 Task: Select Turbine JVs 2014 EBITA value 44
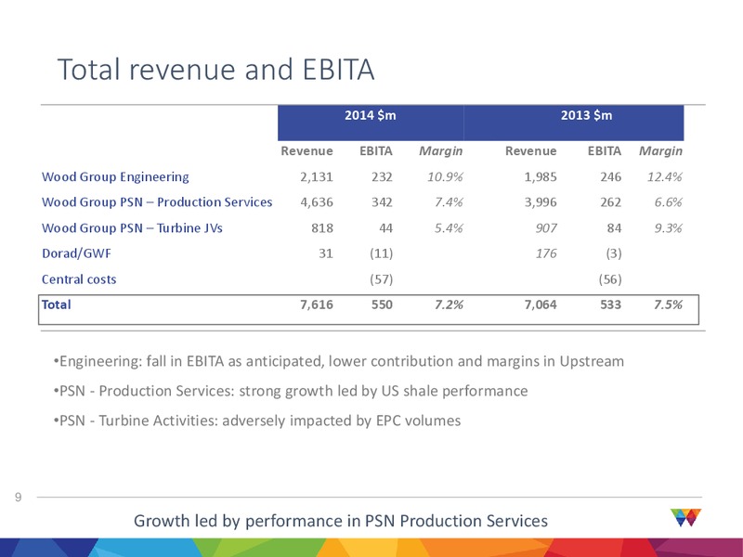point(385,228)
